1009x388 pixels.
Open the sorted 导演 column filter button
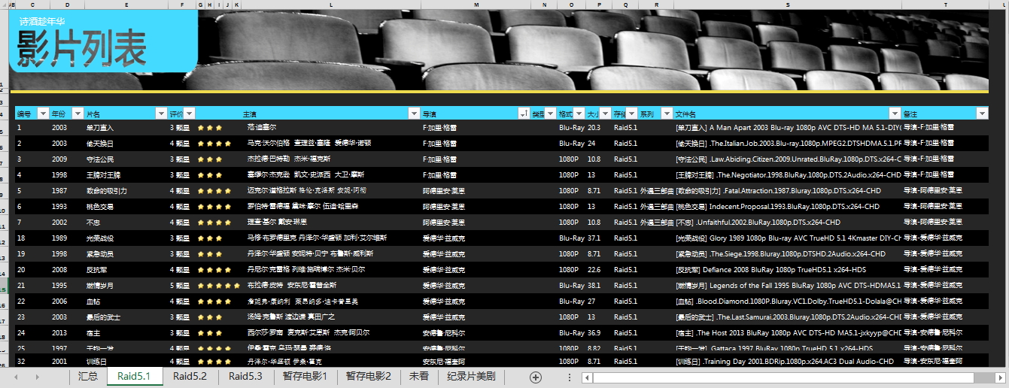(x=523, y=114)
